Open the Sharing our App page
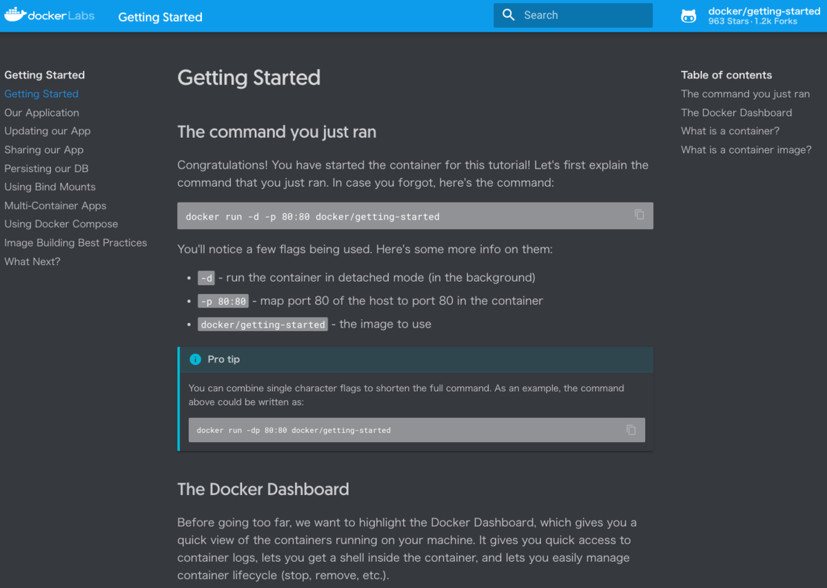827x588 pixels. (x=44, y=149)
